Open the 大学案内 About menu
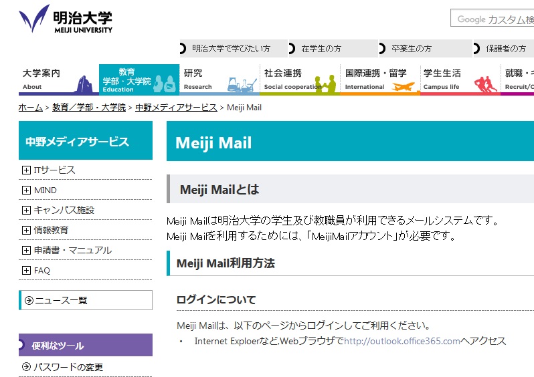534x377 pixels. pyautogui.click(x=59, y=80)
